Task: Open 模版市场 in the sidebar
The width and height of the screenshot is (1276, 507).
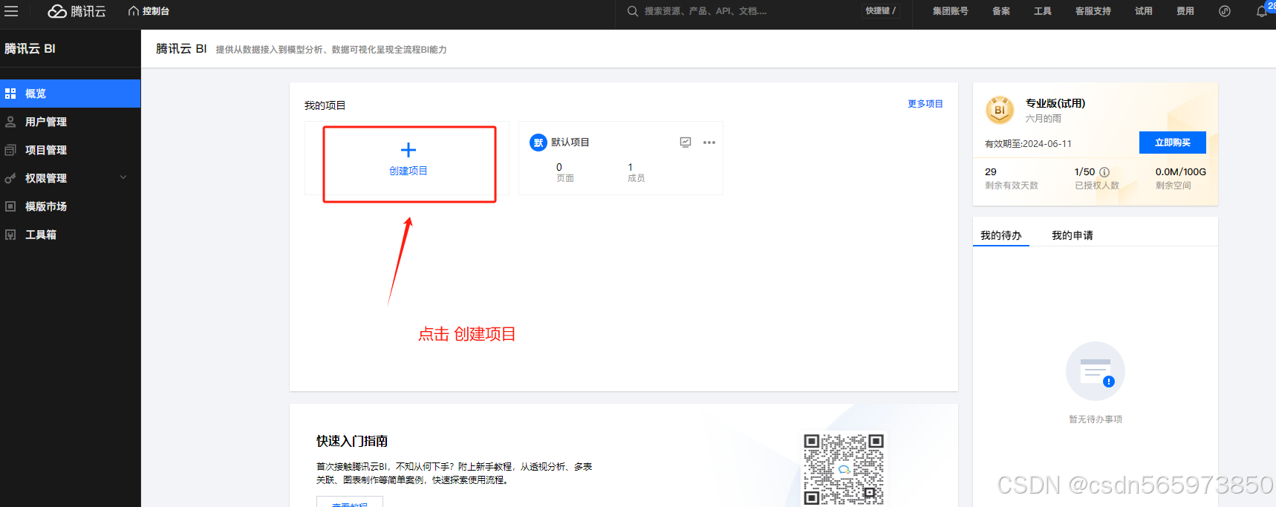Action: coord(70,206)
